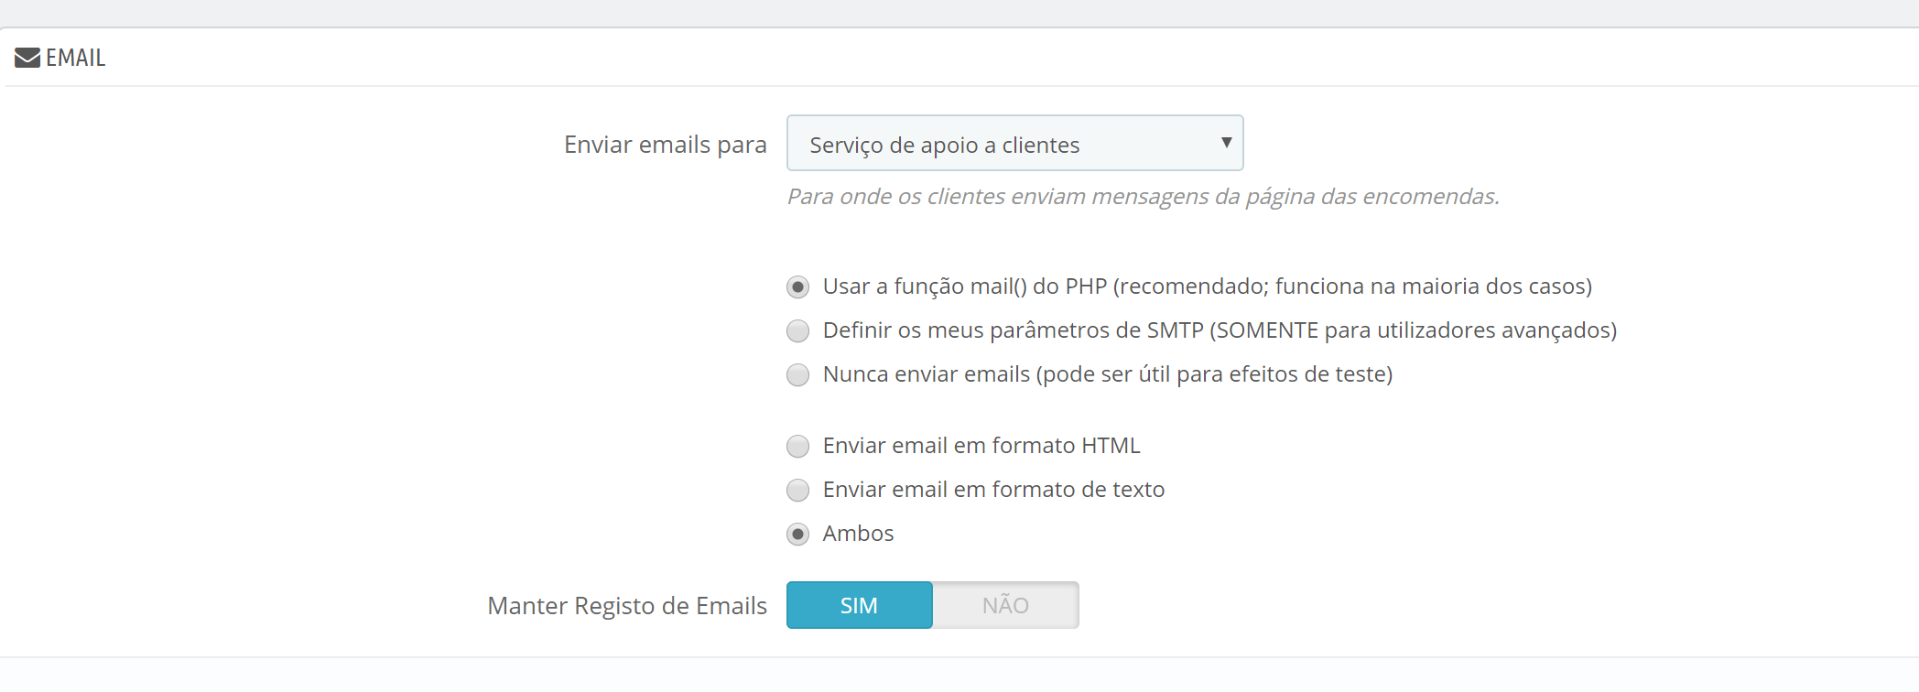
Task: Select the PHP mail() function radio button
Action: pyautogui.click(x=798, y=287)
